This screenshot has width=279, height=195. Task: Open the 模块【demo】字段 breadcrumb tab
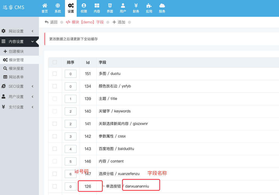tap(85, 22)
